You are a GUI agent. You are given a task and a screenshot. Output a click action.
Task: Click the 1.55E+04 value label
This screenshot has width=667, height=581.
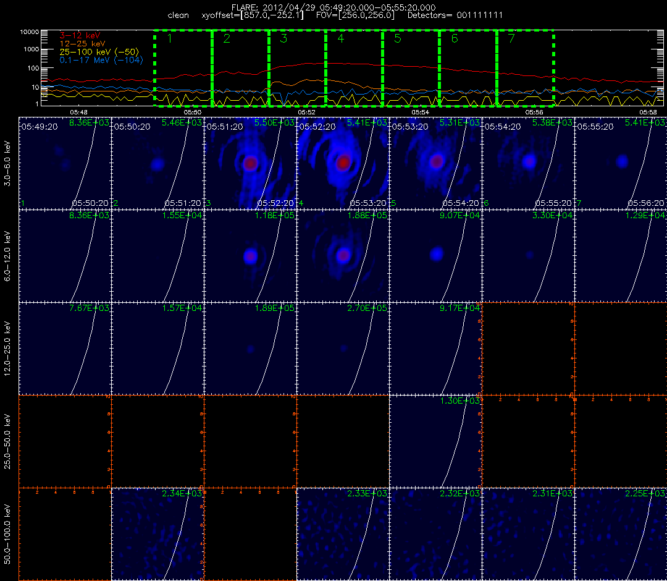182,215
